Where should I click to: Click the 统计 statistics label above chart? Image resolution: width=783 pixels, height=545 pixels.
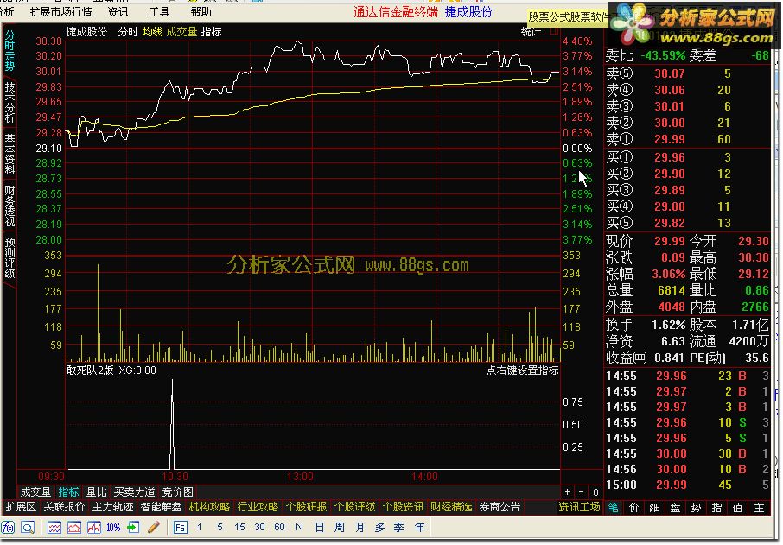click(531, 32)
